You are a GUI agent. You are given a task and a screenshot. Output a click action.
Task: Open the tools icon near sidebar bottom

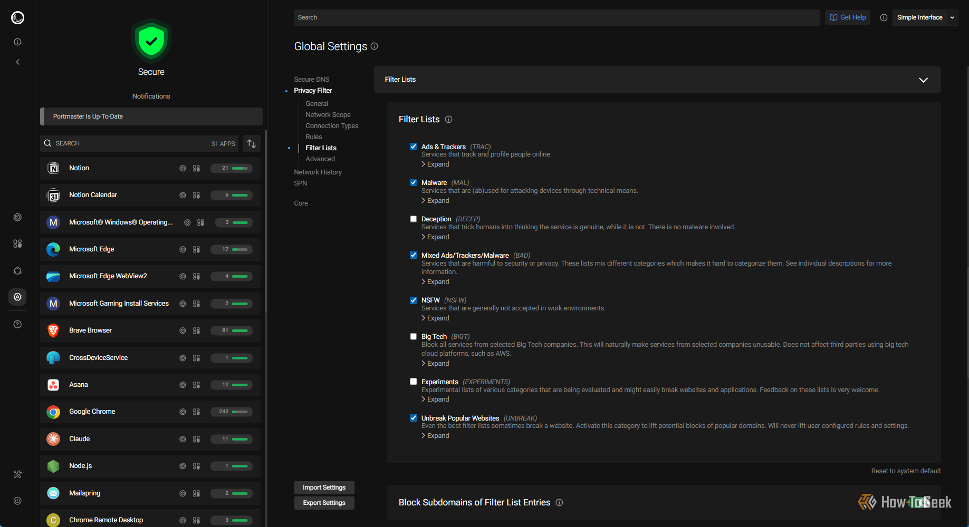pos(17,474)
